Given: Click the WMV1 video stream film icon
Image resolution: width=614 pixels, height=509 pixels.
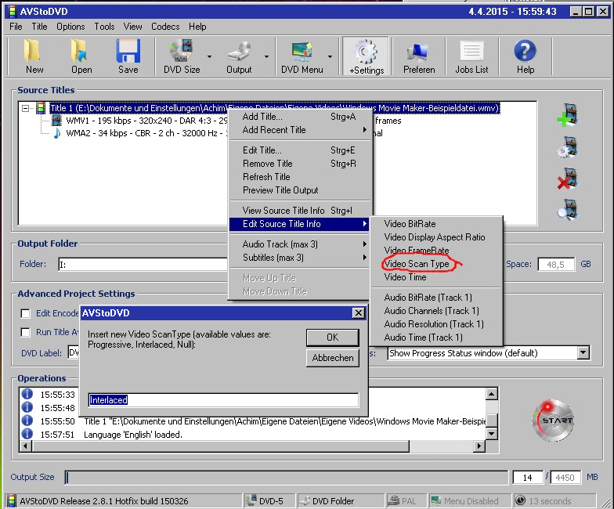Looking at the screenshot, I should pyautogui.click(x=56, y=121).
